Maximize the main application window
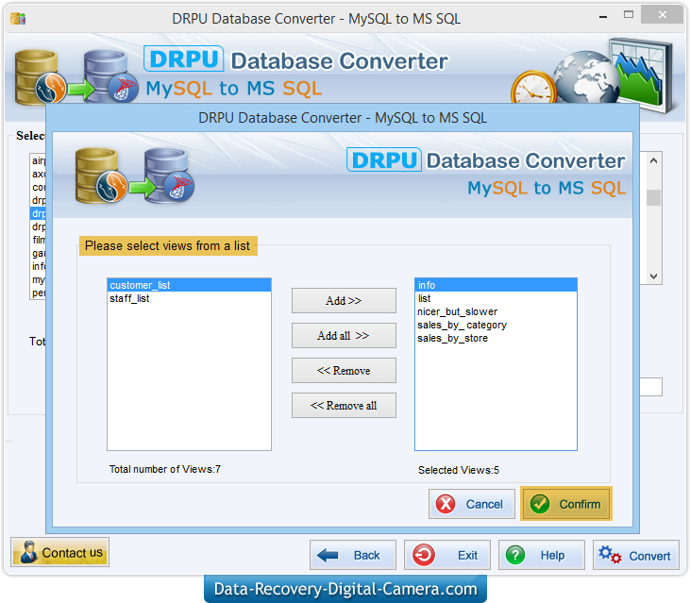Viewport: 690px width, 603px height. coord(629,14)
